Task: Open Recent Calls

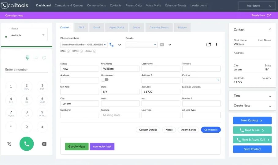Action: tap(134, 5)
